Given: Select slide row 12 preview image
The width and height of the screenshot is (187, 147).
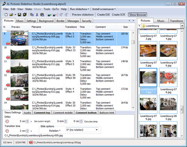Looking at the screenshot, I should (x=20, y=80).
